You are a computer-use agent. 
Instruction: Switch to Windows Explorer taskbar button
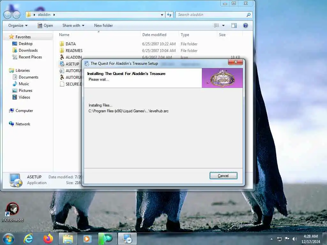point(68,239)
